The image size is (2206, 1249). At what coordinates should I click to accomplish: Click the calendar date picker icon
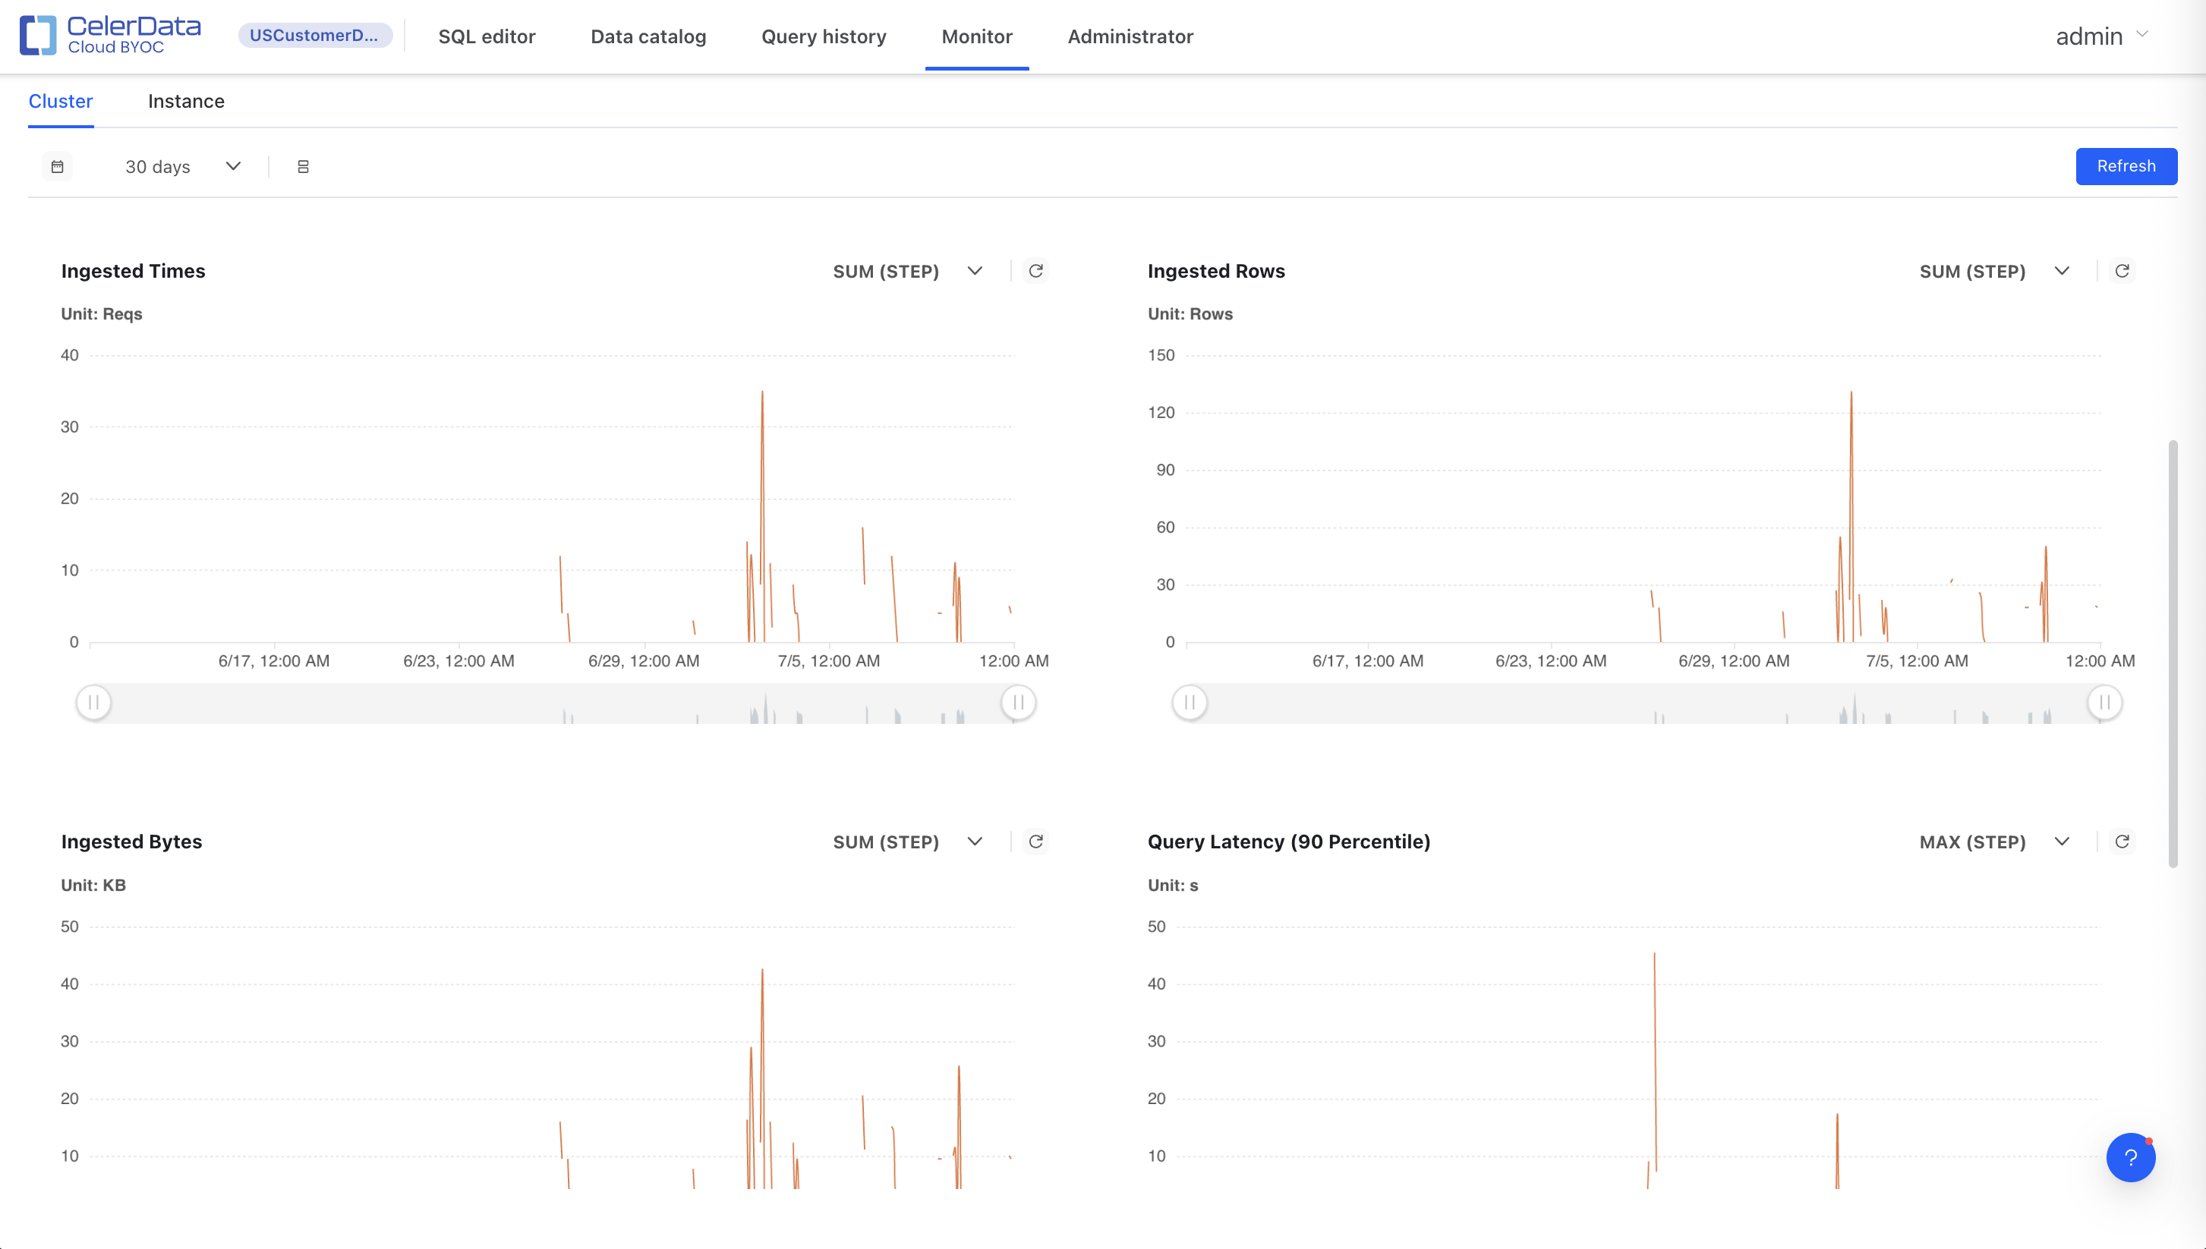coord(58,166)
